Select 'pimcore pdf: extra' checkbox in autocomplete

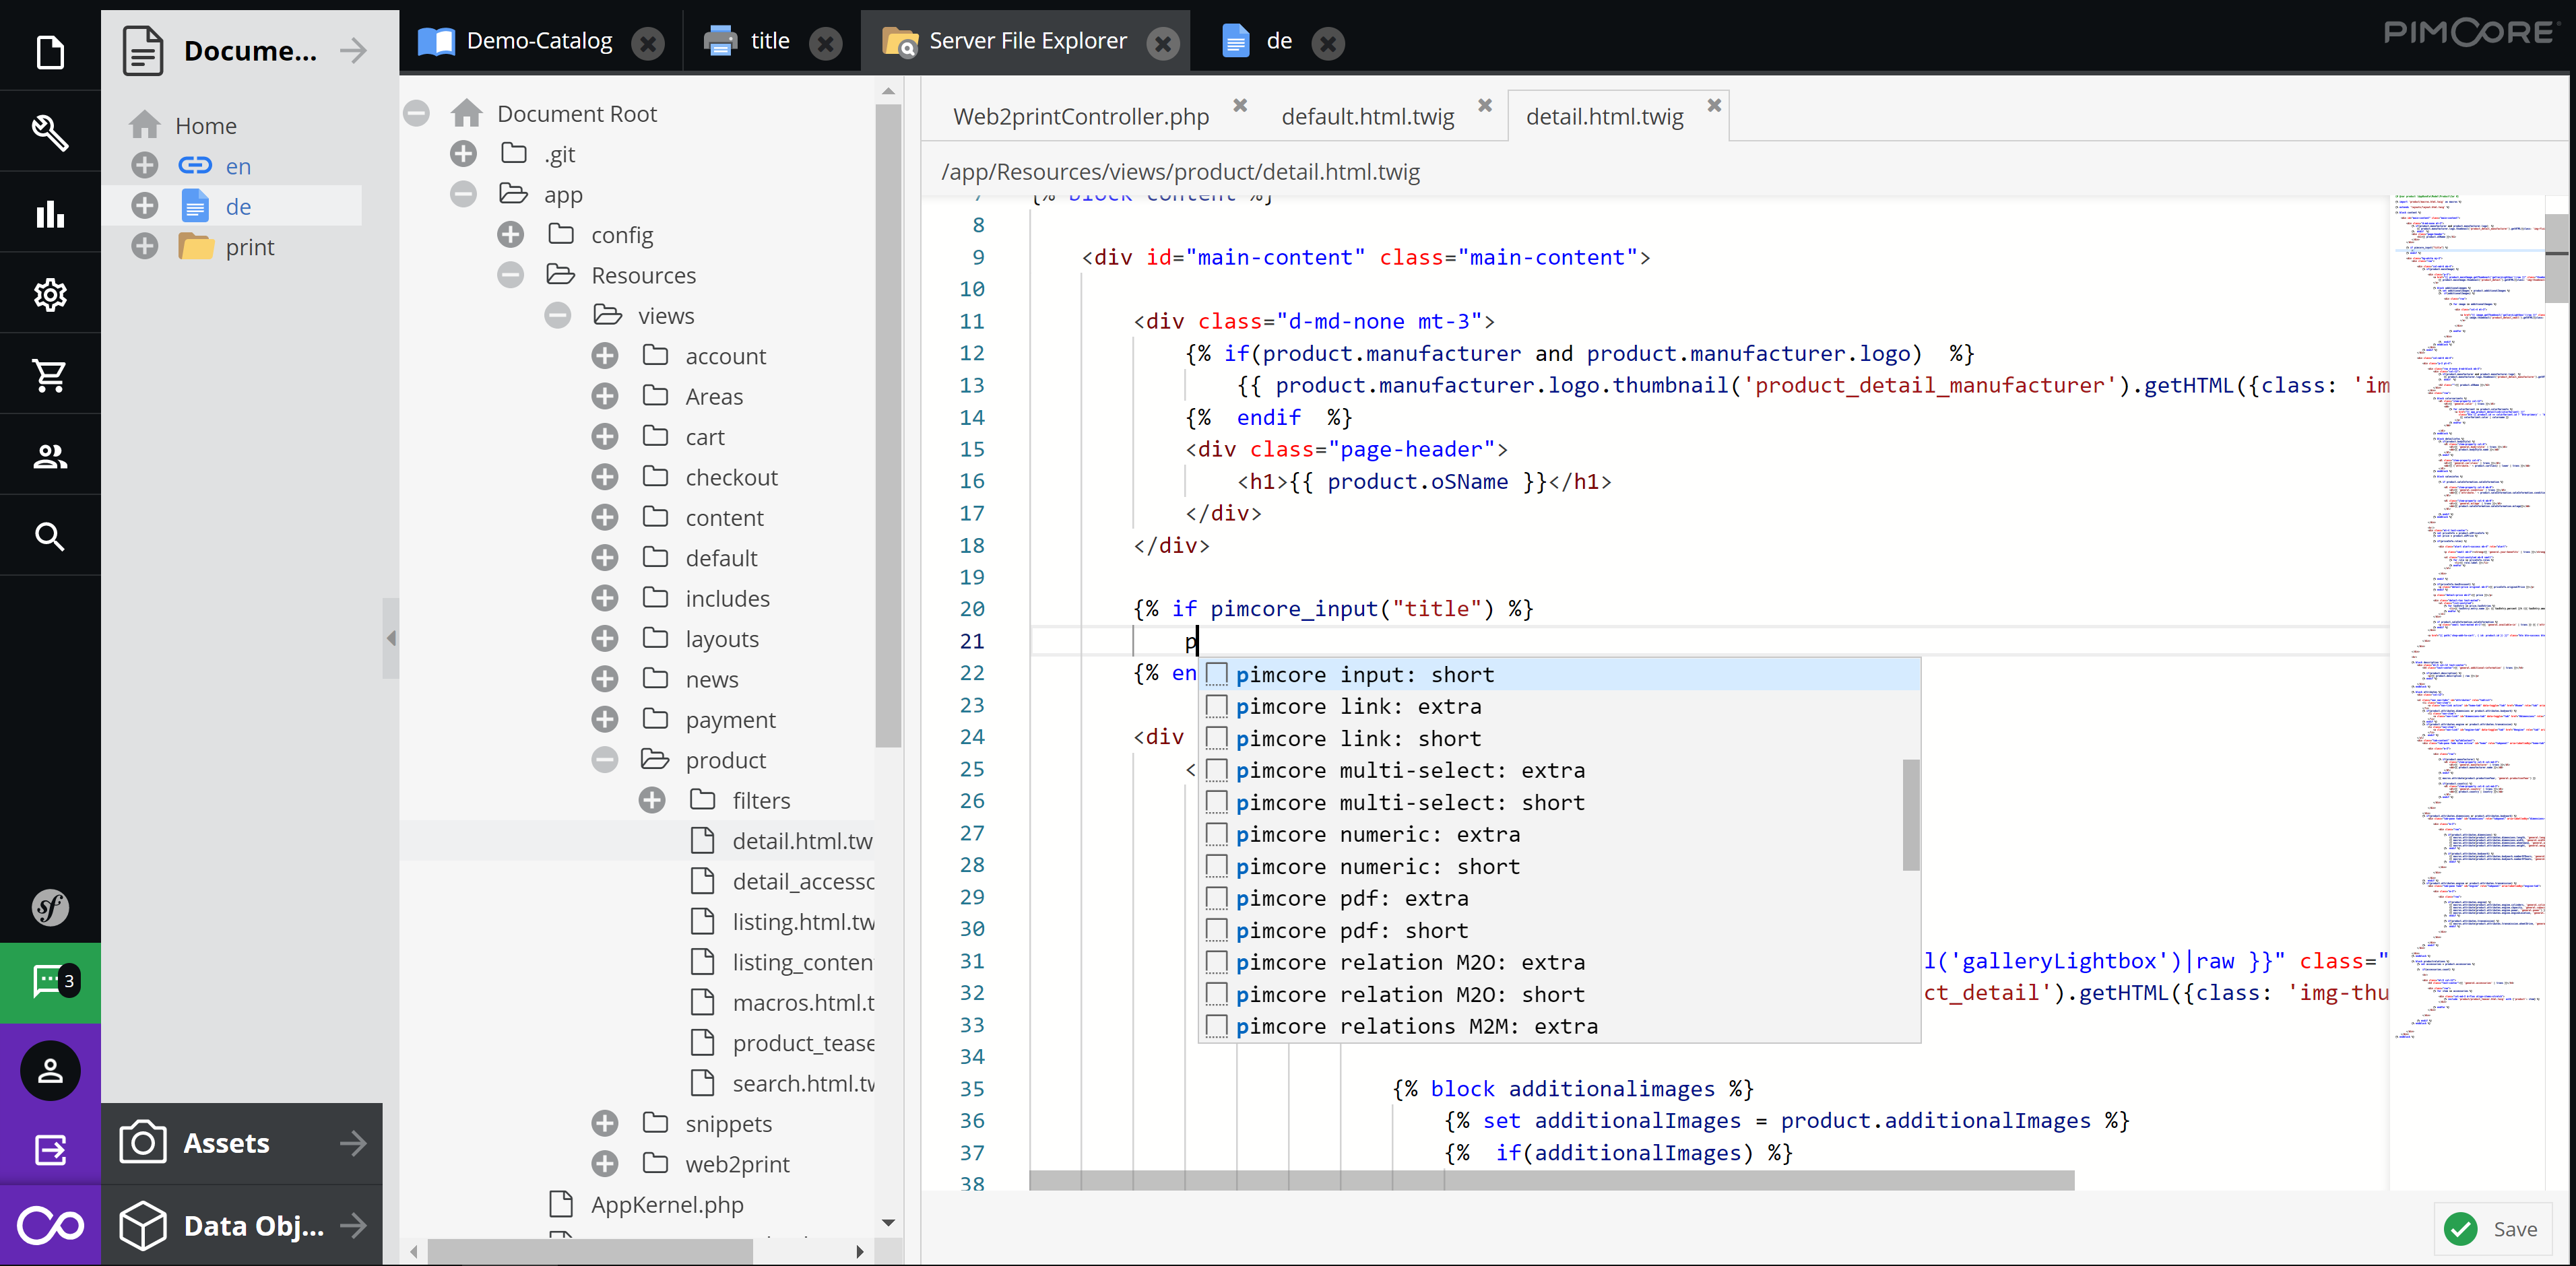(x=1216, y=898)
